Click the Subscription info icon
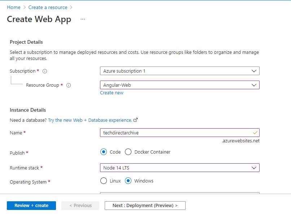291x215 pixels. point(45,71)
